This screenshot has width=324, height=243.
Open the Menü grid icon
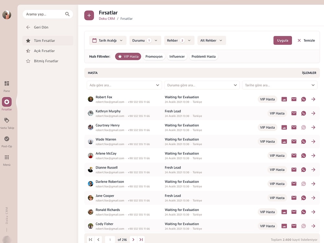(6, 157)
